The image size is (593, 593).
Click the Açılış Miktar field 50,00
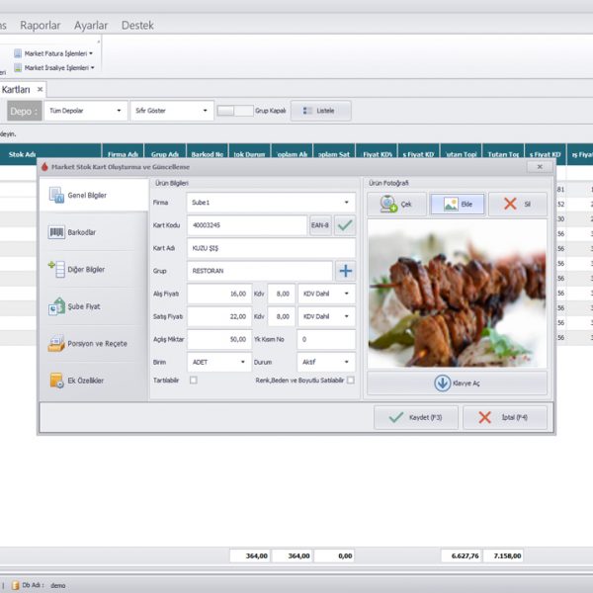click(x=219, y=339)
